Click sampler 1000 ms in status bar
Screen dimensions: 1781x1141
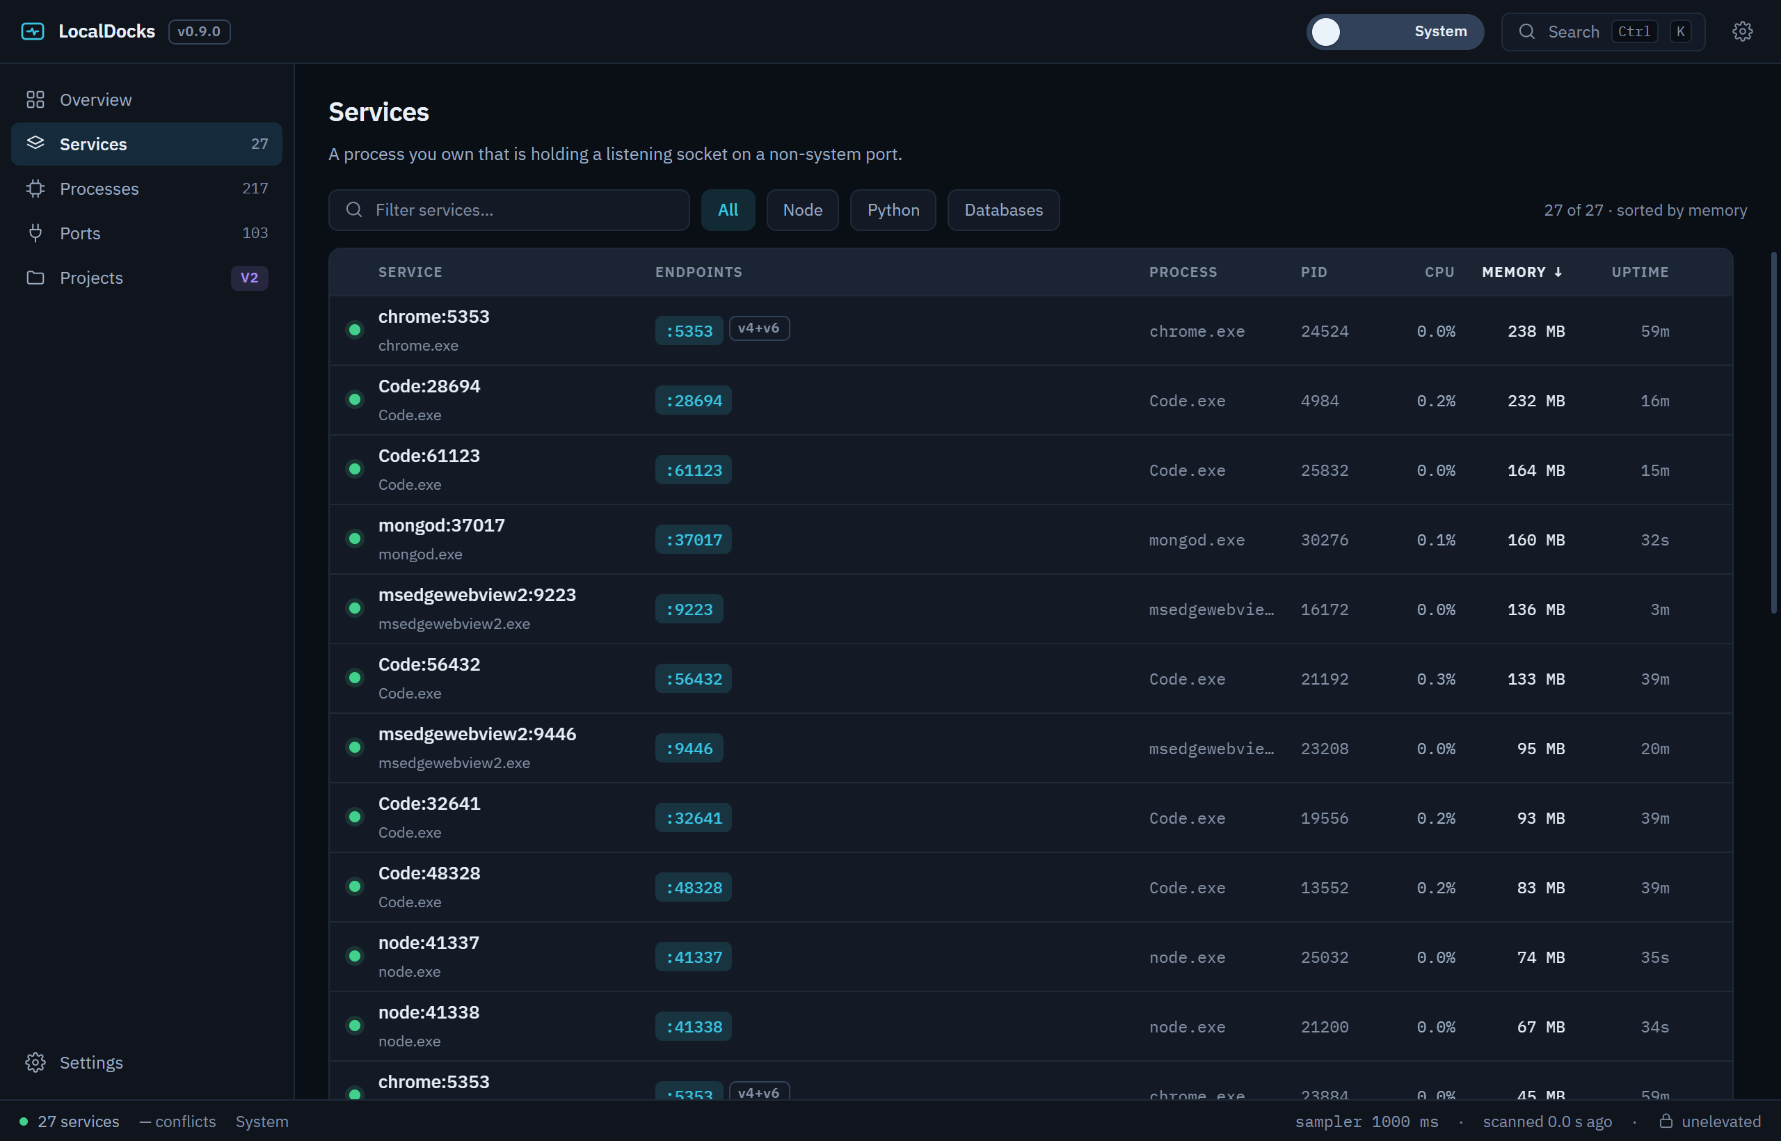(1366, 1121)
